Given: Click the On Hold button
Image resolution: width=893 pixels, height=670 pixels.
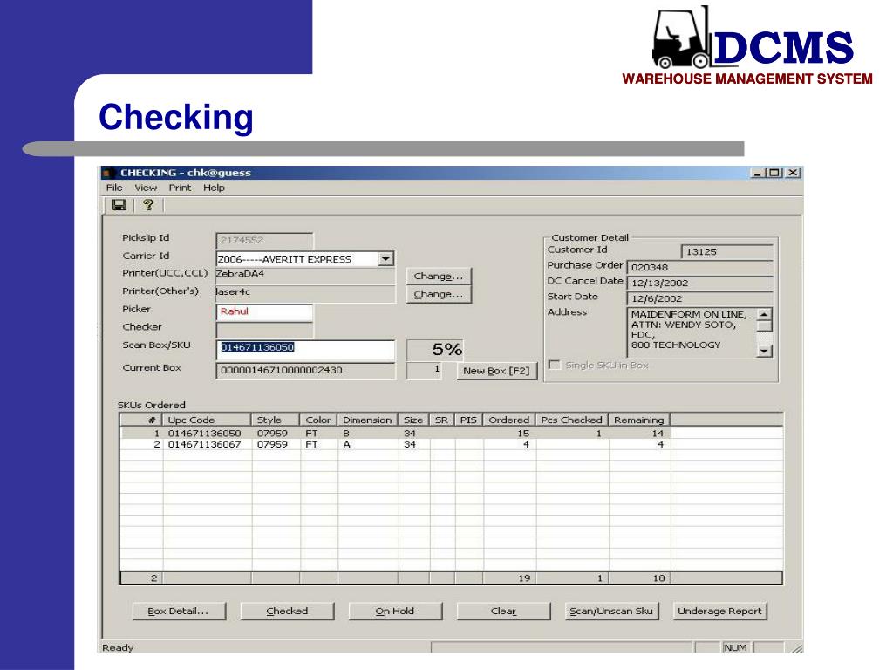Looking at the screenshot, I should click(x=395, y=612).
